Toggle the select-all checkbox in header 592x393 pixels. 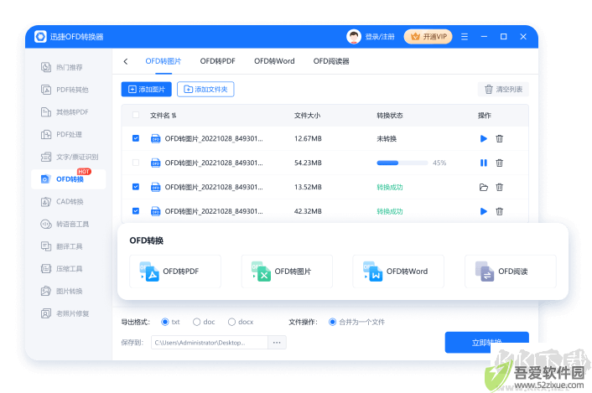(x=136, y=115)
